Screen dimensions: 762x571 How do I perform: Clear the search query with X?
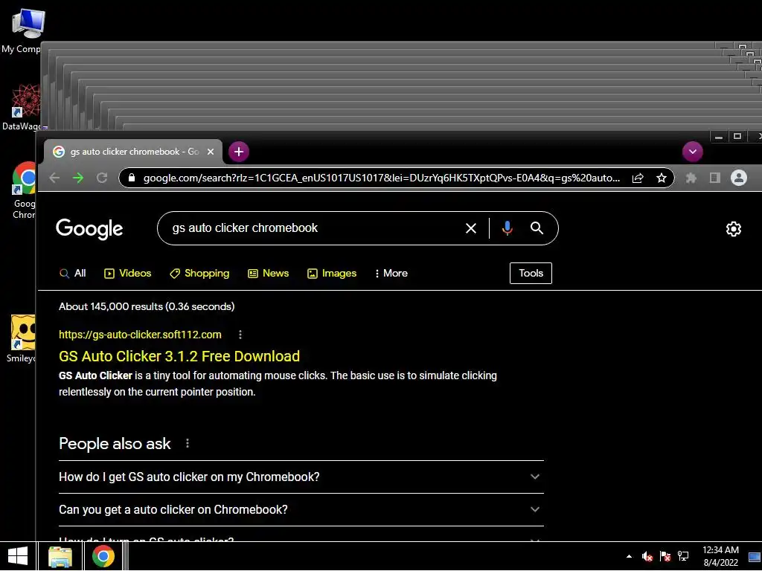(471, 228)
